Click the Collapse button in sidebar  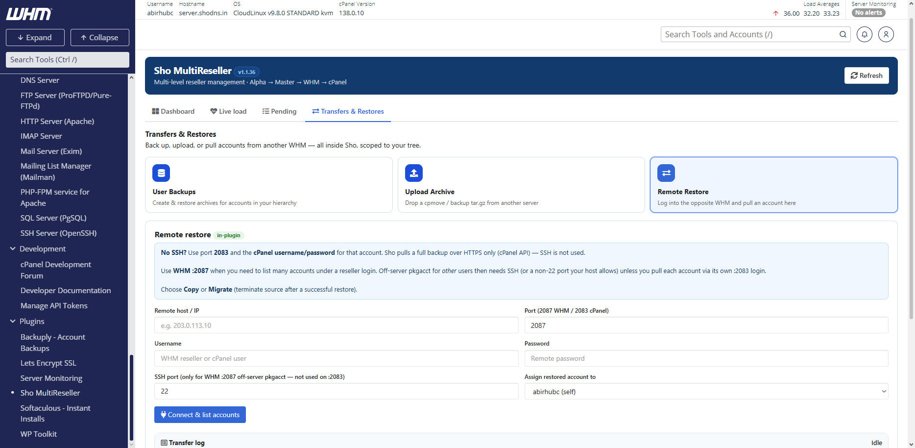click(x=100, y=37)
